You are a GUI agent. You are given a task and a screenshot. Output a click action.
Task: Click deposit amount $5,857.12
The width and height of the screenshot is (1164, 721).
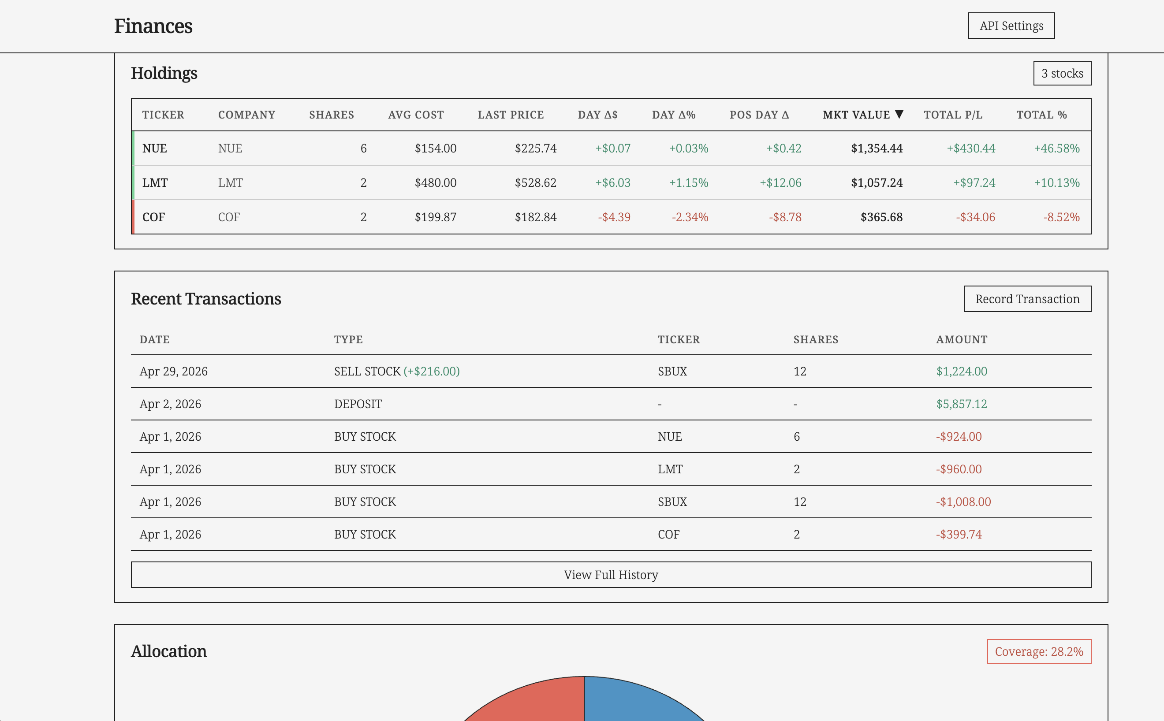[x=962, y=404]
